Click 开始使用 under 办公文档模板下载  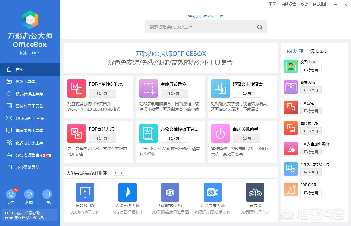174,139
